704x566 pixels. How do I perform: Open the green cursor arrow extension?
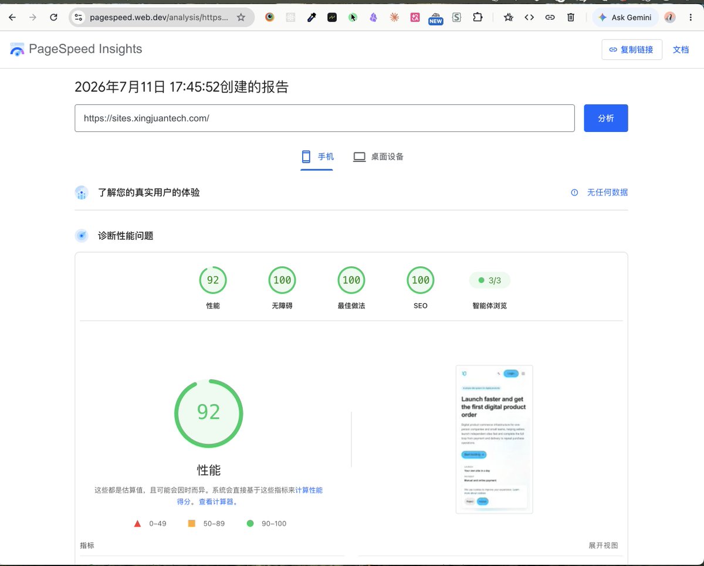[x=353, y=18]
